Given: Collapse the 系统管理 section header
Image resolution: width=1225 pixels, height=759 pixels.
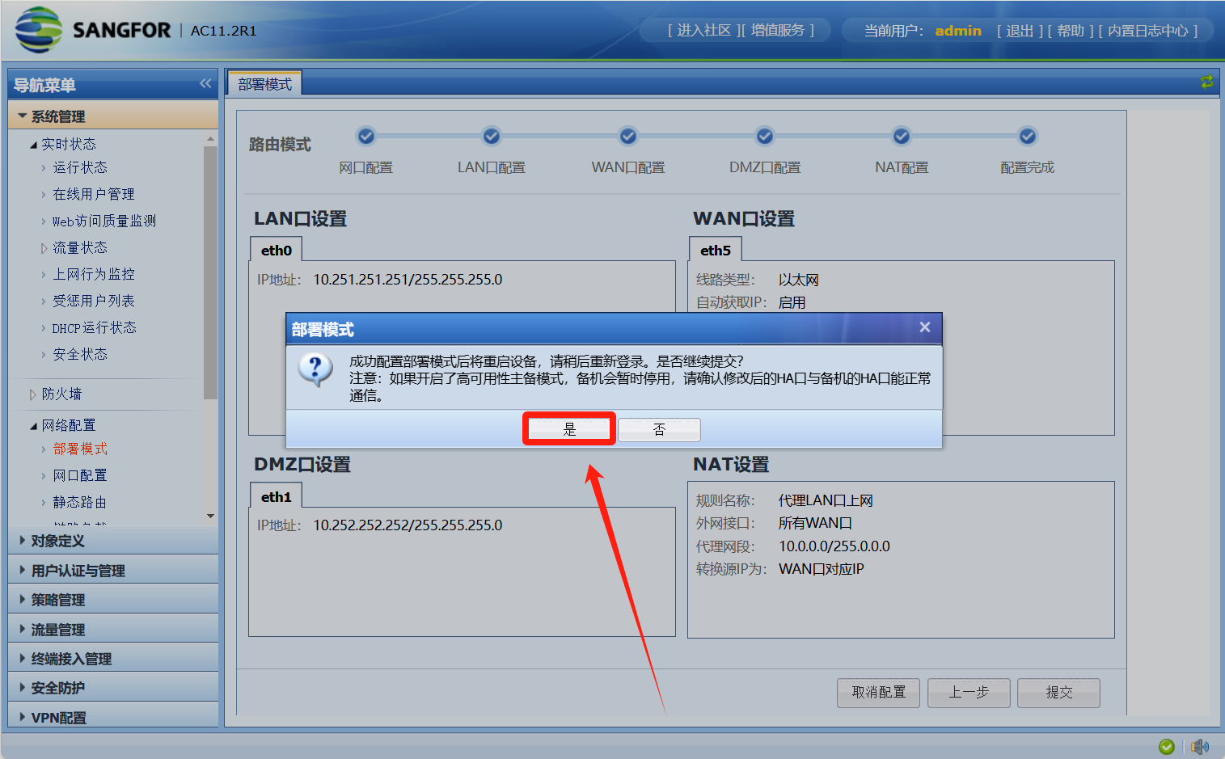Looking at the screenshot, I should tap(58, 116).
